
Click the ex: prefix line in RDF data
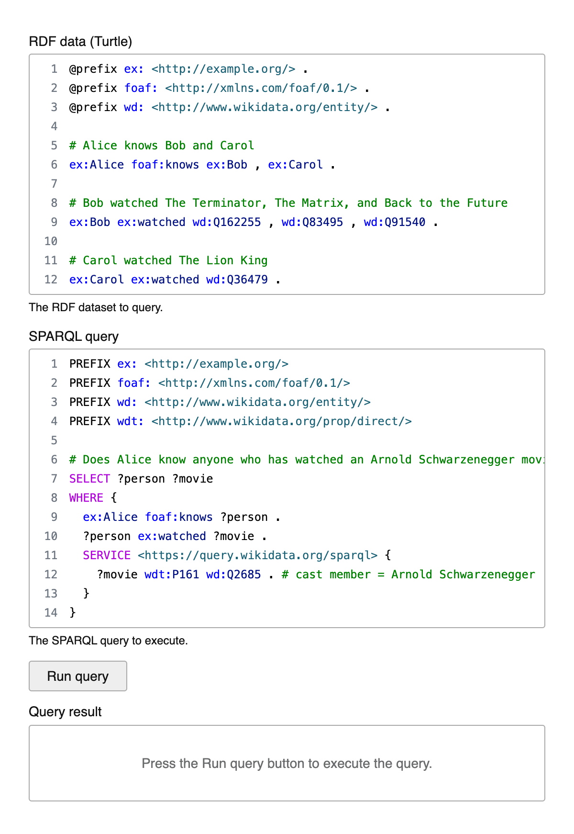[188, 69]
